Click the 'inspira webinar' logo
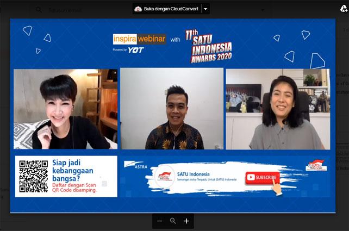Viewport: 349px width, 231px height. coord(140,39)
